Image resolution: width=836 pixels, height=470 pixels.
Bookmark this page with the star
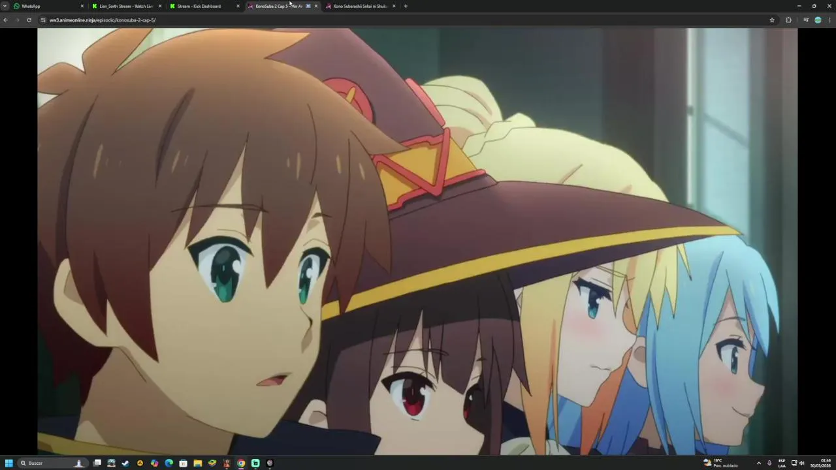pos(772,20)
